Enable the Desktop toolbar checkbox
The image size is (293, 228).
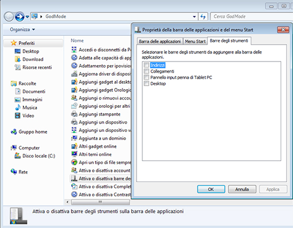(x=146, y=83)
